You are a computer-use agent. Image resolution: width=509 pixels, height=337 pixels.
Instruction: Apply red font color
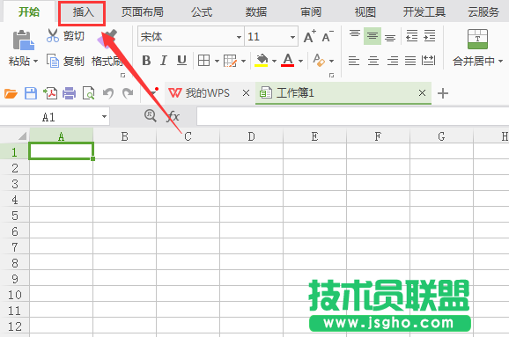288,61
